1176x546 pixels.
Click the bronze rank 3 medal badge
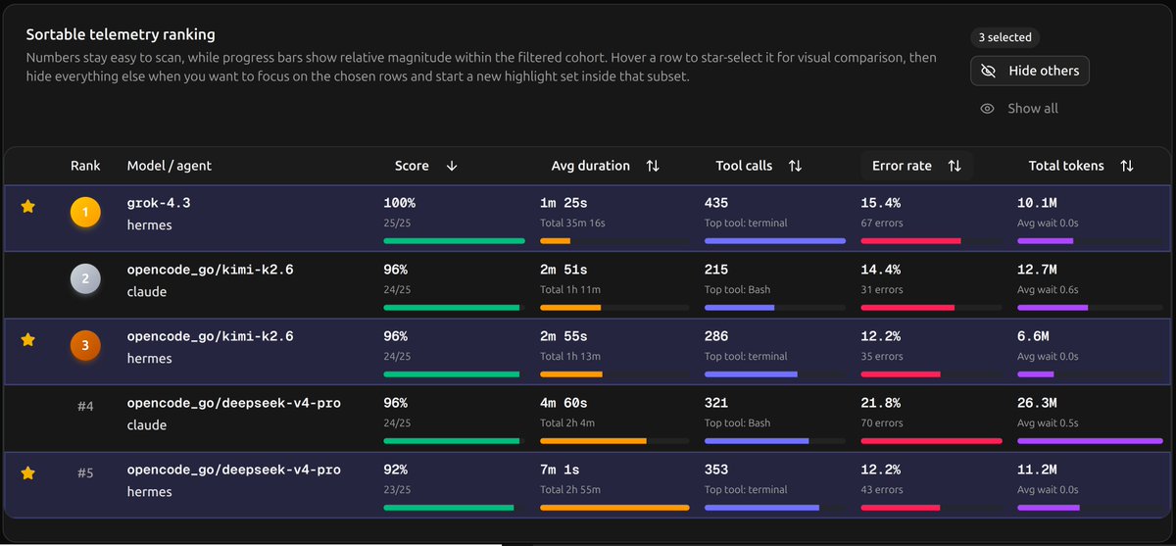click(85, 345)
